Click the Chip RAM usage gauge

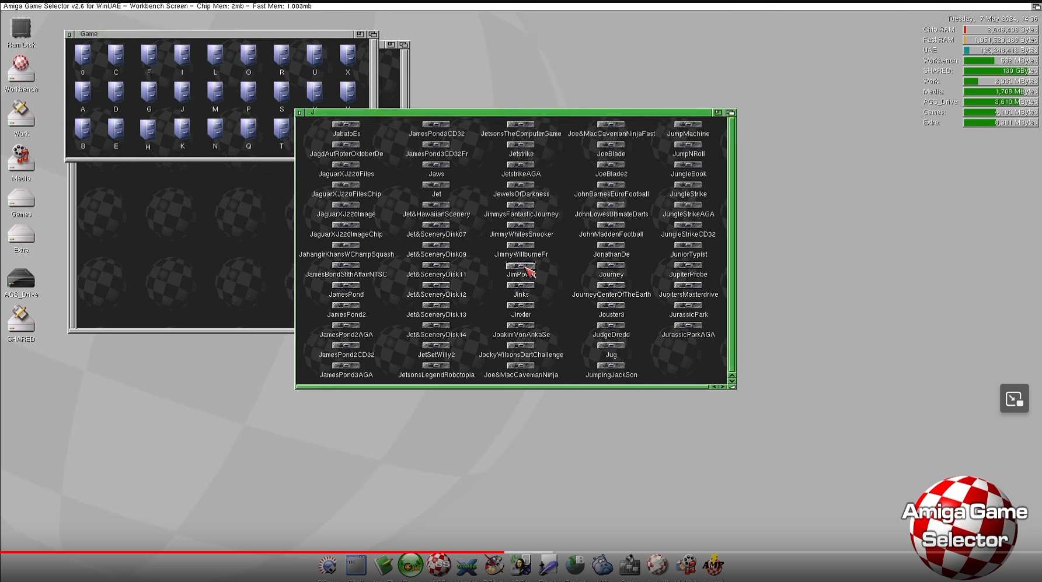click(x=1001, y=30)
